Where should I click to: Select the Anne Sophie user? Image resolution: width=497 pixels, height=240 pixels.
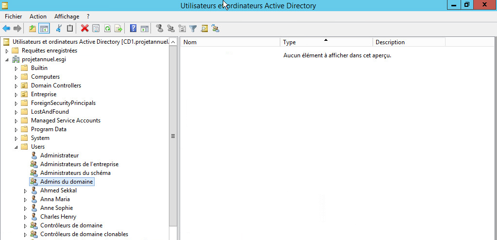56,208
